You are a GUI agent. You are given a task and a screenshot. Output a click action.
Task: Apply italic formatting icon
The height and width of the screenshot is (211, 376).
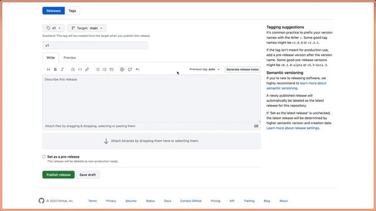click(x=62, y=69)
